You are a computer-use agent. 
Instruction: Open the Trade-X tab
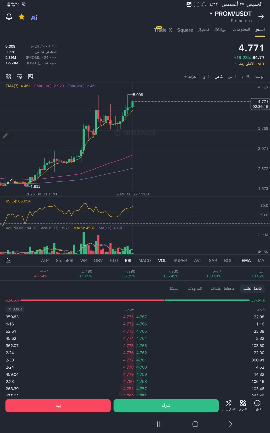click(163, 30)
